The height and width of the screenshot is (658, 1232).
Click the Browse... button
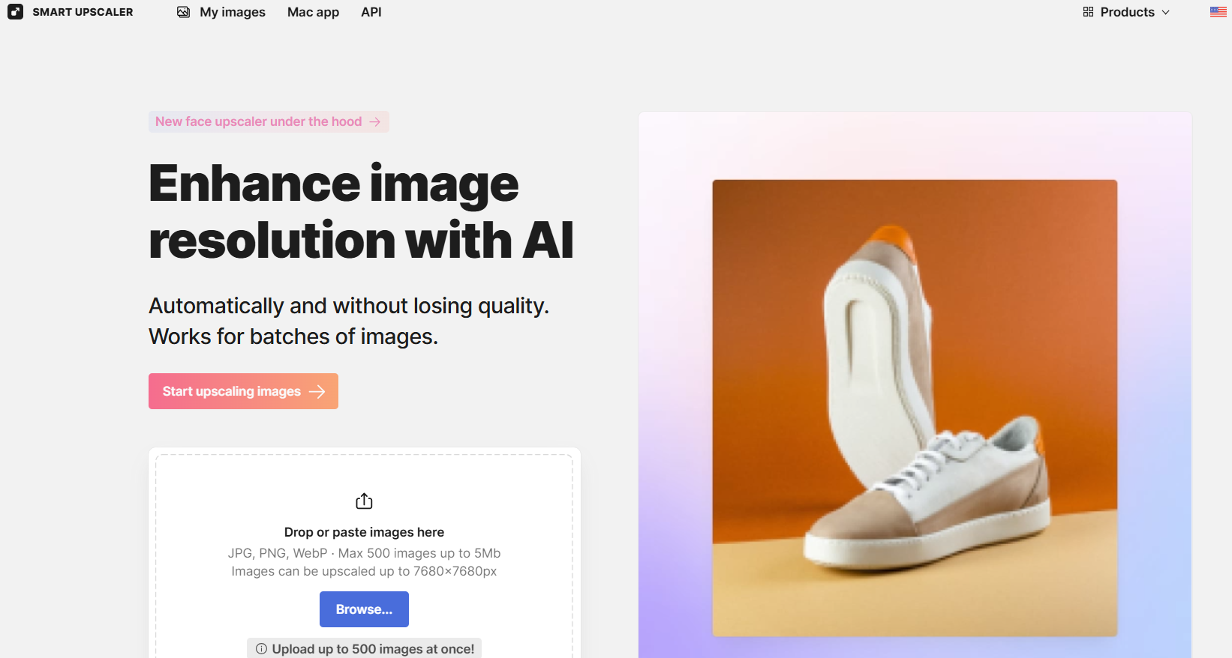[x=364, y=609]
